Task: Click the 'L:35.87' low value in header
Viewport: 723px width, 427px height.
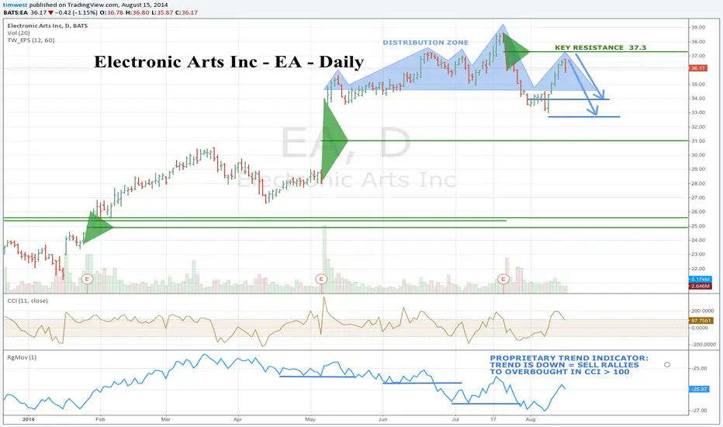Action: tap(162, 12)
